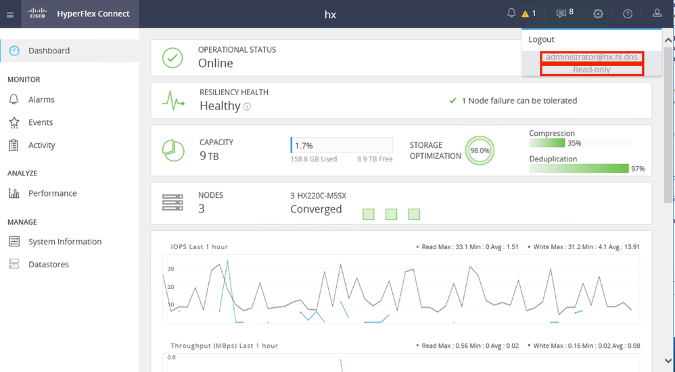Click the Cisco logo

click(37, 14)
